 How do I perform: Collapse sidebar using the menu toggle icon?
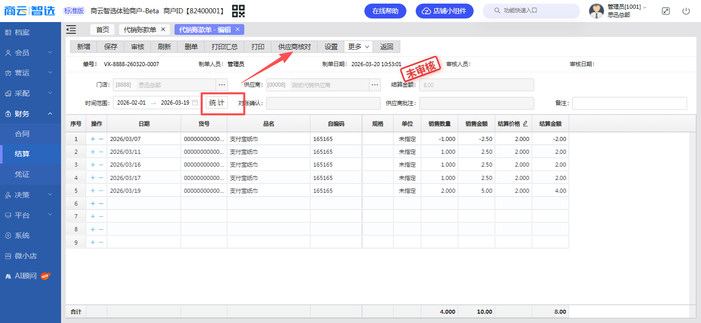click(71, 30)
